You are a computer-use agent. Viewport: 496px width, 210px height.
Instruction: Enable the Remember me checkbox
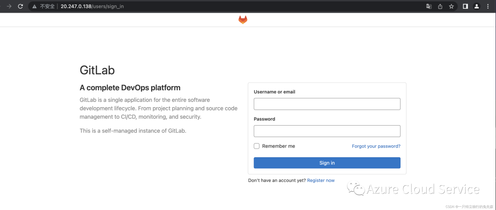(257, 146)
